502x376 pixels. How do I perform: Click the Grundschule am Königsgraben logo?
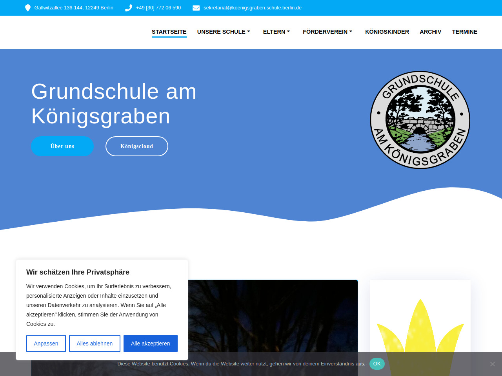(420, 120)
